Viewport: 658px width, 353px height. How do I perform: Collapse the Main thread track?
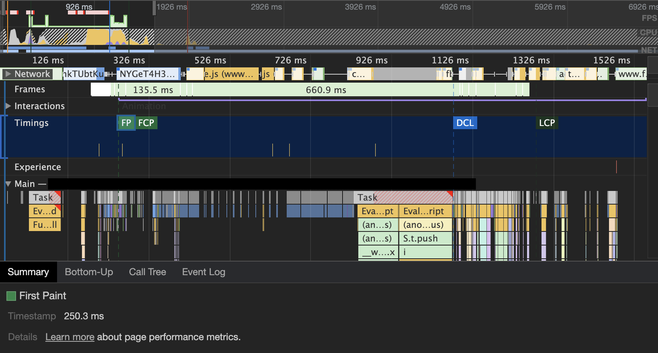point(8,184)
